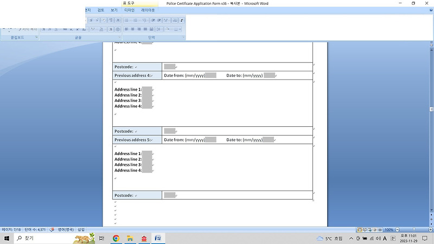Click the Shrink Font icon

[x=97, y=20]
